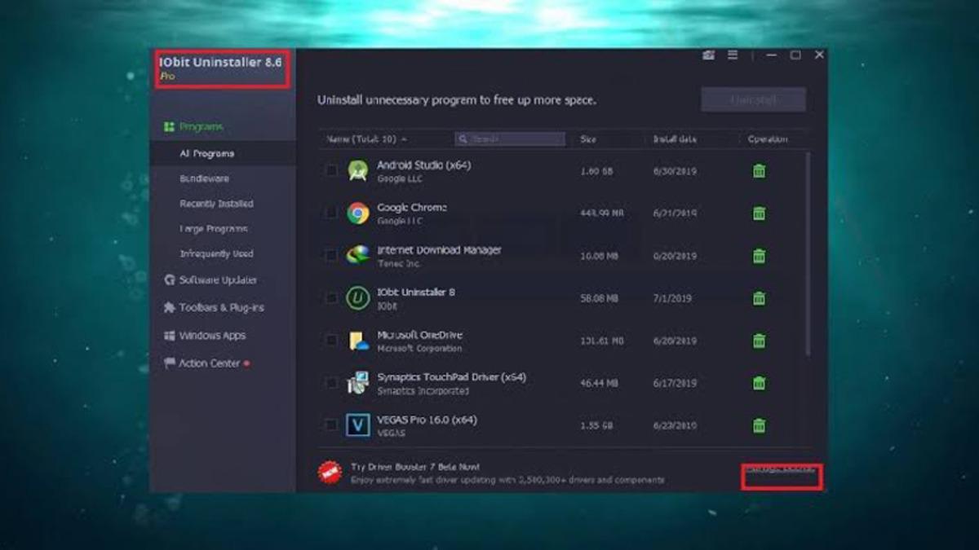Select the Bundleware category
Screen dimensions: 979x550
206,178
